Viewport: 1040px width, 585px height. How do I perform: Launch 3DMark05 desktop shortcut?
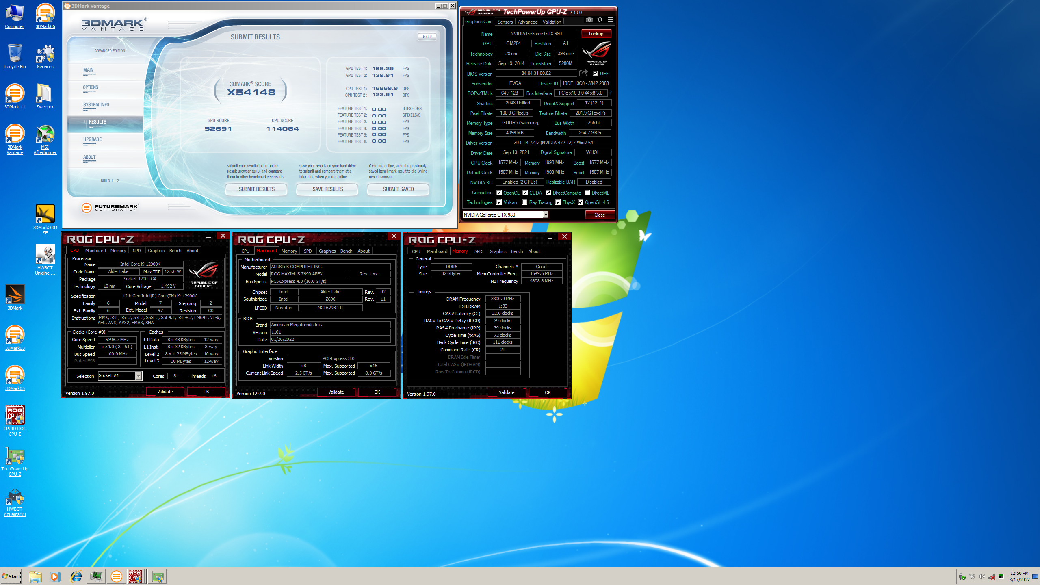pyautogui.click(x=15, y=378)
